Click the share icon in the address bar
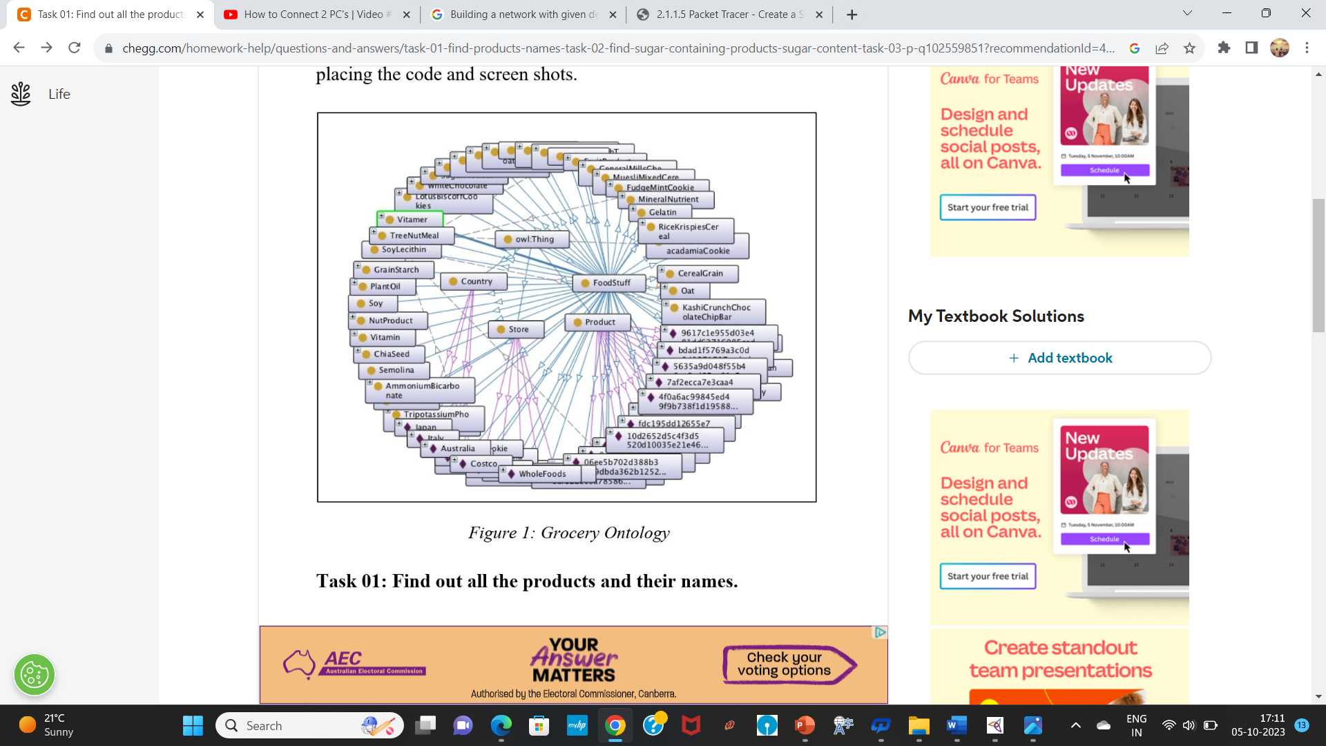Image resolution: width=1326 pixels, height=746 pixels. point(1162,48)
